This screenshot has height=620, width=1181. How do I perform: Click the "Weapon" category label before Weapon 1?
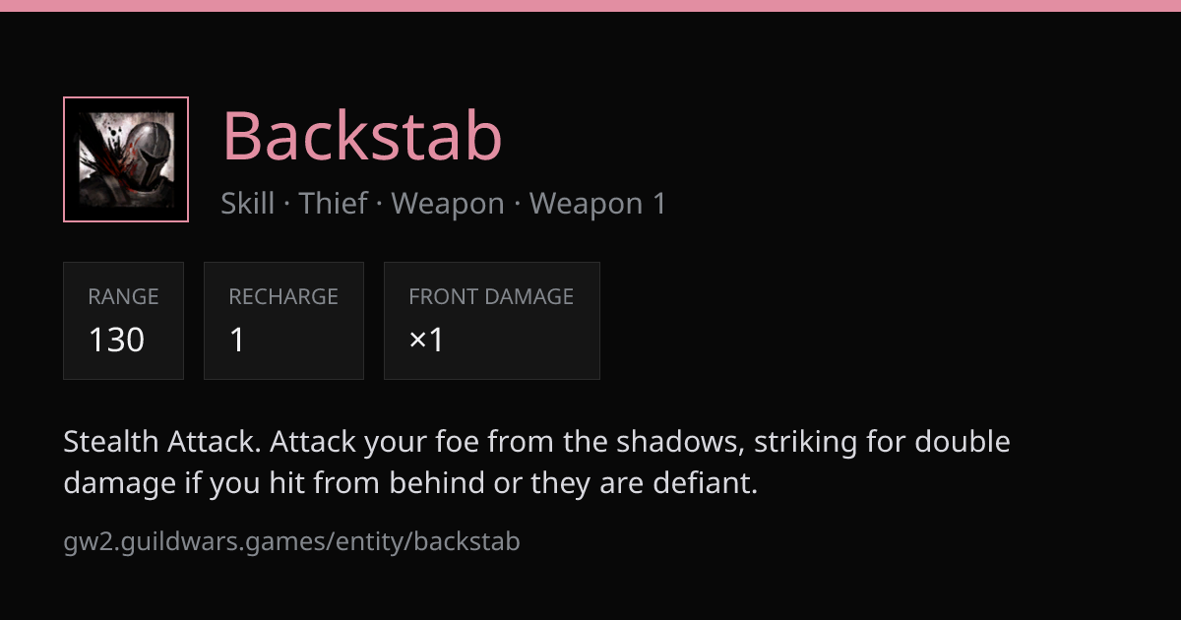[x=448, y=204]
